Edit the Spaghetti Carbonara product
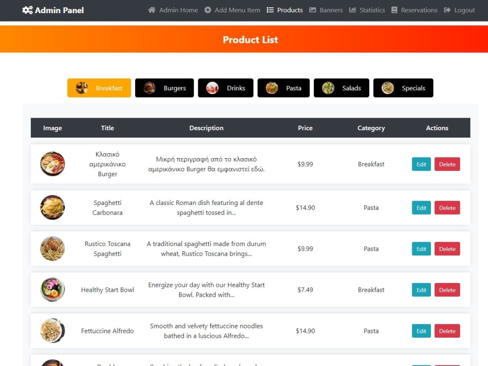 [422, 207]
